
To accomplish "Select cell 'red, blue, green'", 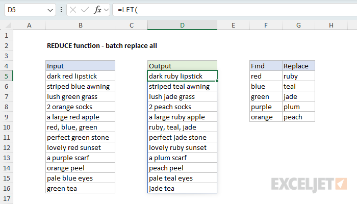I will pos(81,127).
